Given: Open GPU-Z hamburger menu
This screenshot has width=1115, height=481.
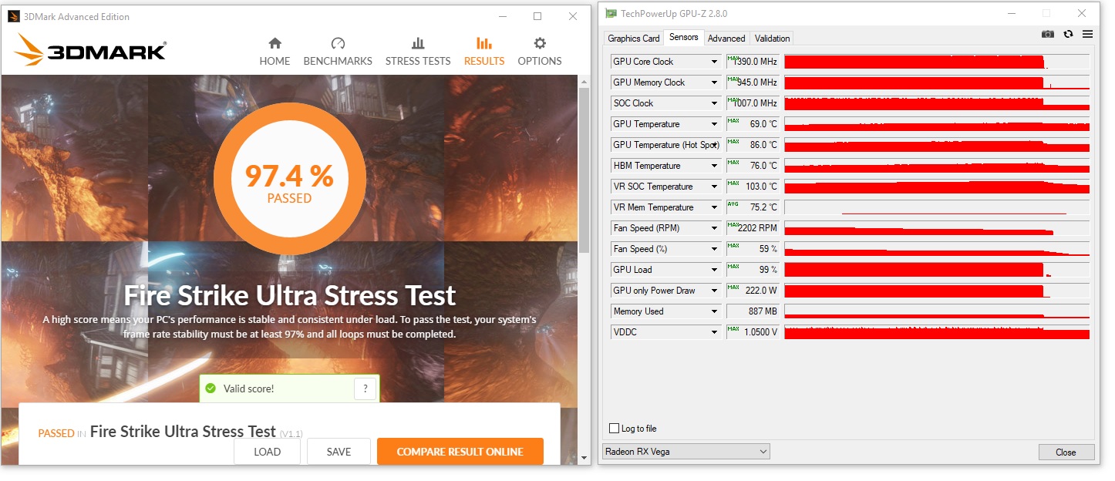Looking at the screenshot, I should (x=1087, y=34).
